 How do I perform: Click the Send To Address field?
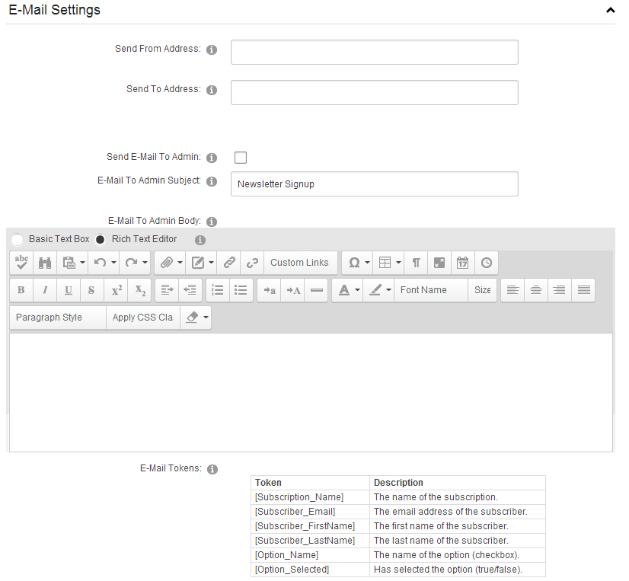tap(374, 93)
